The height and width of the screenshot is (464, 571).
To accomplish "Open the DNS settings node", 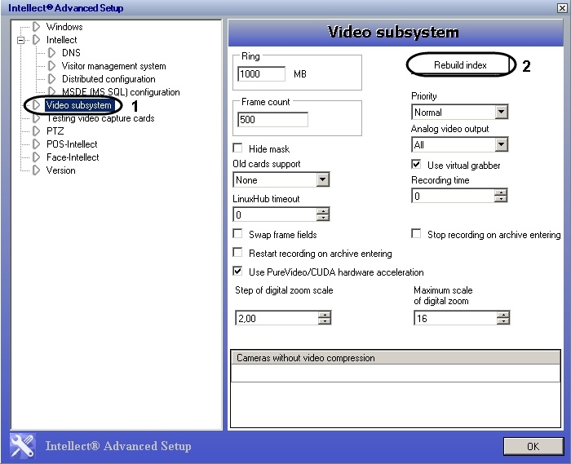I will pos(71,53).
